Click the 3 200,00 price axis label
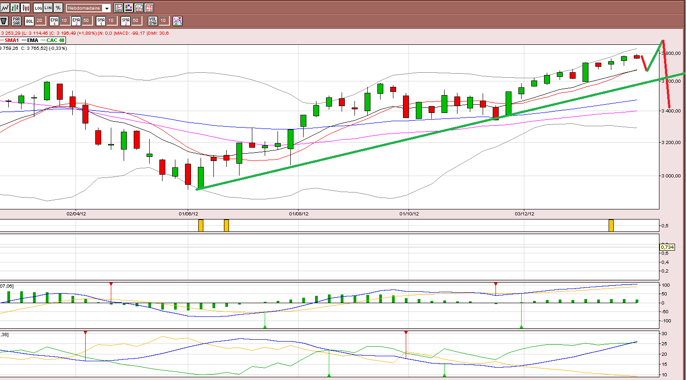This screenshot has width=686, height=380. (x=671, y=143)
